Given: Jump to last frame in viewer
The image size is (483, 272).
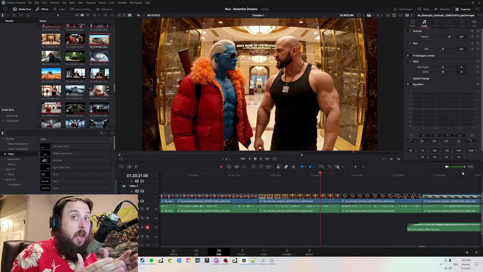Looking at the screenshot, I should (267, 159).
